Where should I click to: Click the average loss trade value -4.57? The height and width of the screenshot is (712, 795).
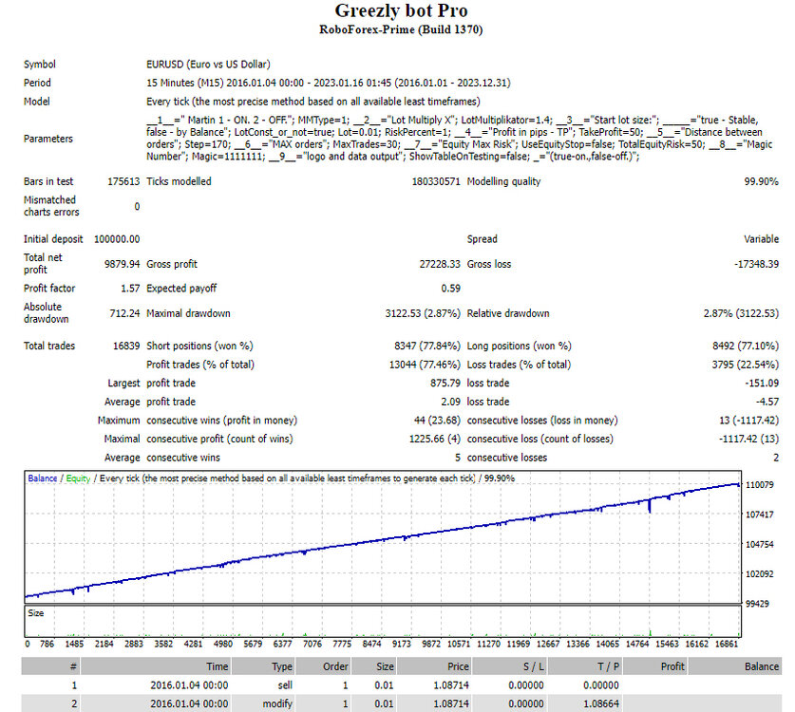click(x=767, y=402)
